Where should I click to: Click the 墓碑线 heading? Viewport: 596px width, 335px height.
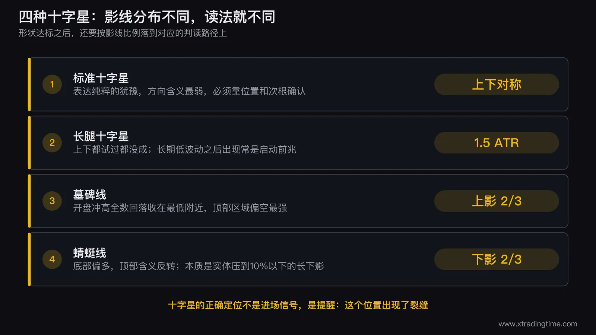(x=90, y=195)
